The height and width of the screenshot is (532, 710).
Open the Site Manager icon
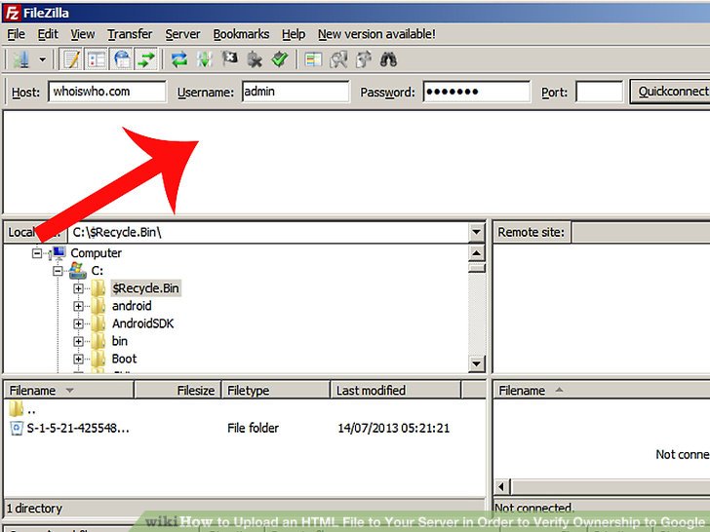[19, 59]
